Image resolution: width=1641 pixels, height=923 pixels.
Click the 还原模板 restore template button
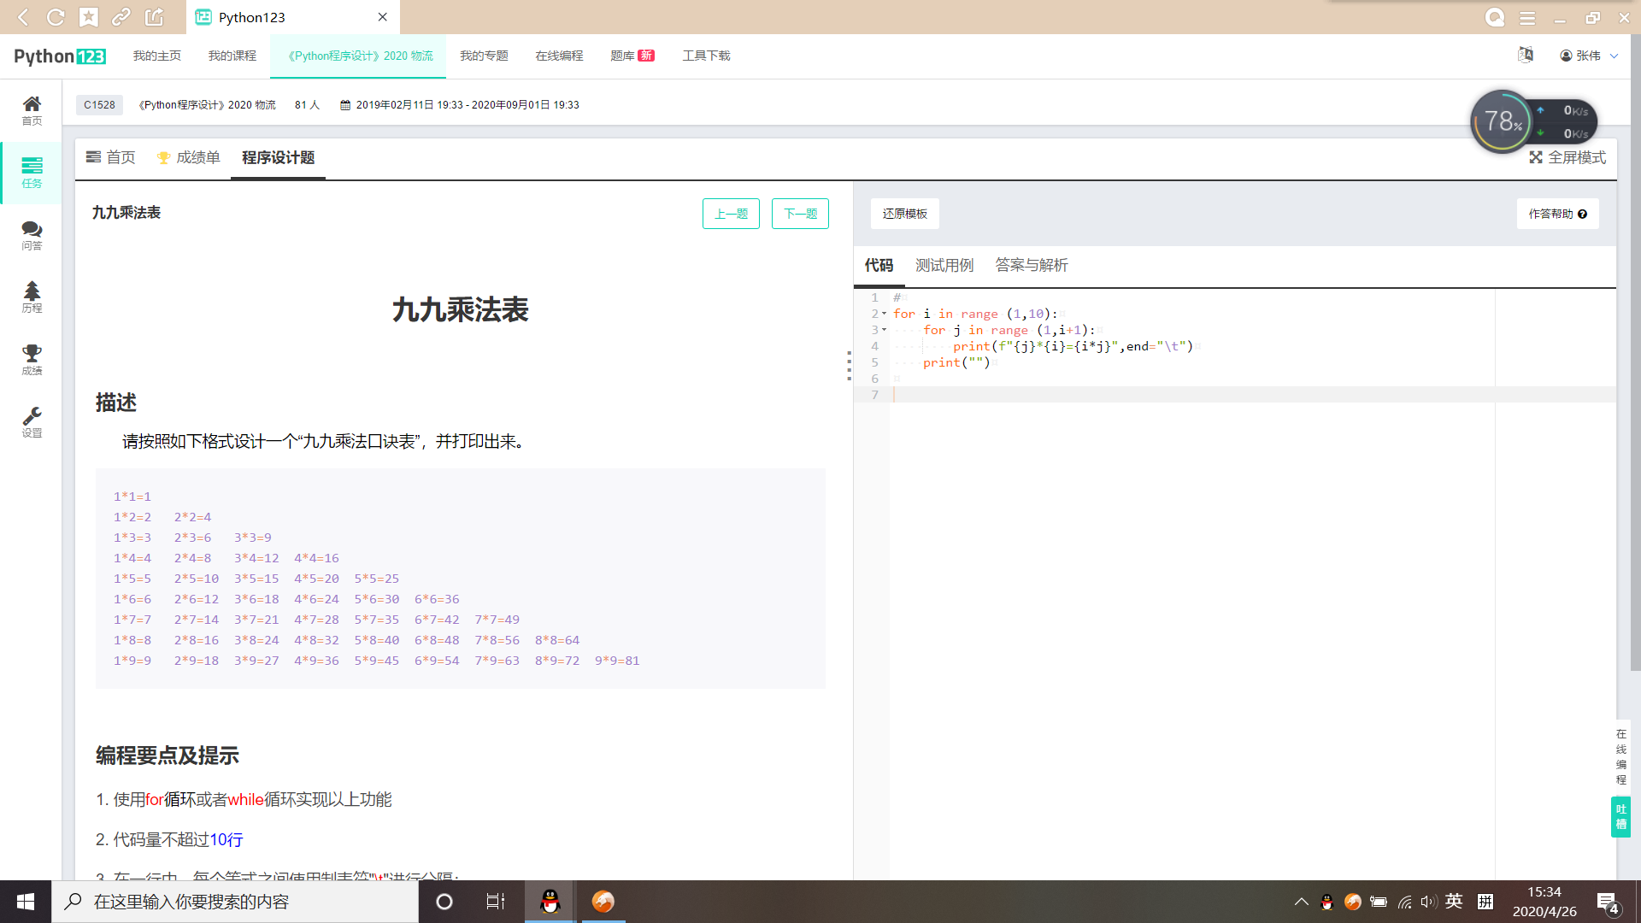click(x=905, y=214)
